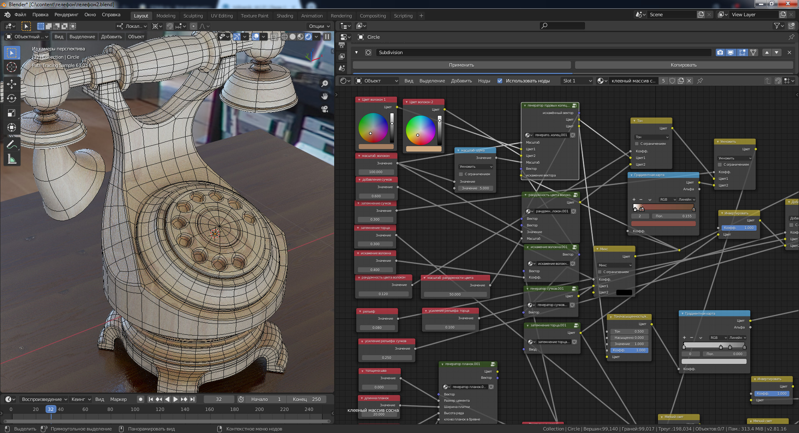Open the Slot 1 material slot dropdown

(577, 81)
